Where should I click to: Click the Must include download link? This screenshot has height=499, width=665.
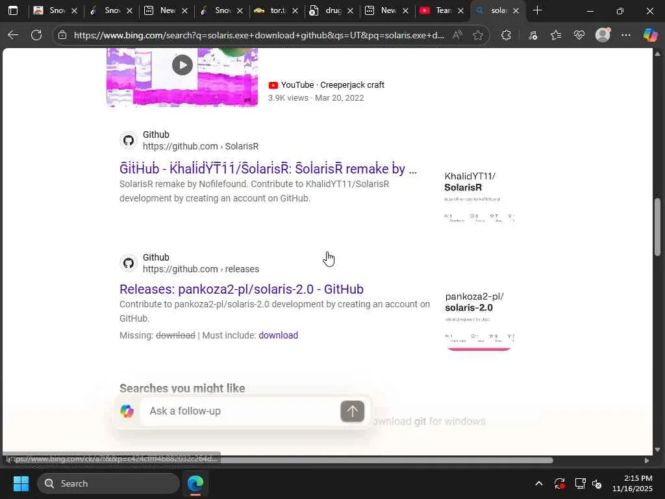tap(278, 335)
